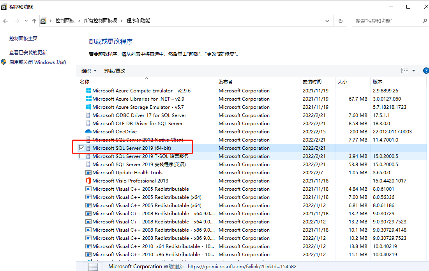This screenshot has height=271, width=429.
Task: Select Visual C++ 2008 x64 entry version 9.0.30729.7523
Action: pos(154,222)
